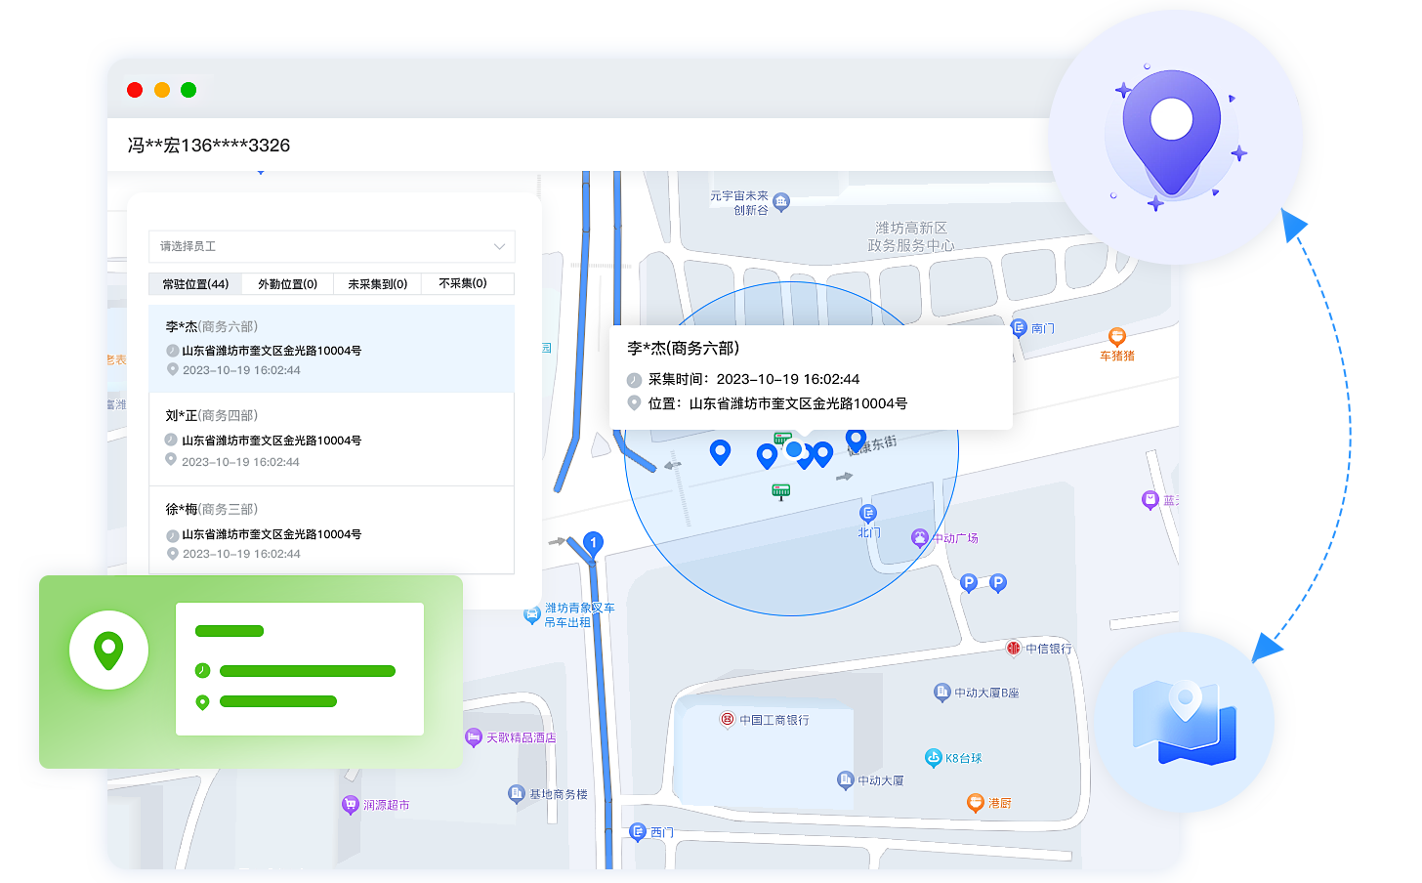Image resolution: width=1422 pixels, height=883 pixels.
Task: Click 元宇宙未来创新谷 map marker icon
Action: click(780, 202)
